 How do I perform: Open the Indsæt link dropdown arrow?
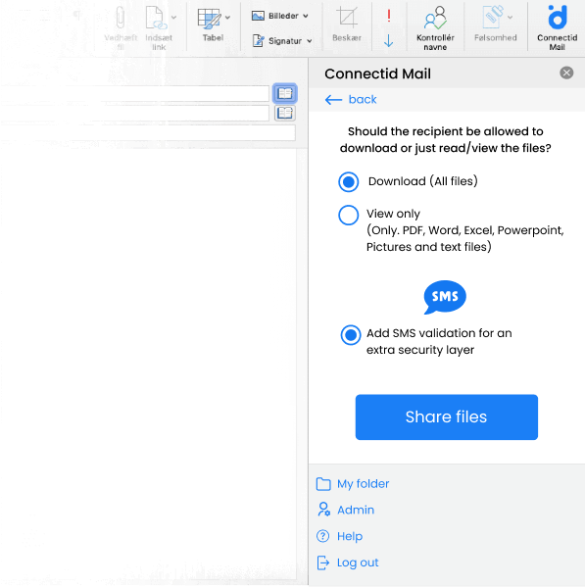[174, 18]
